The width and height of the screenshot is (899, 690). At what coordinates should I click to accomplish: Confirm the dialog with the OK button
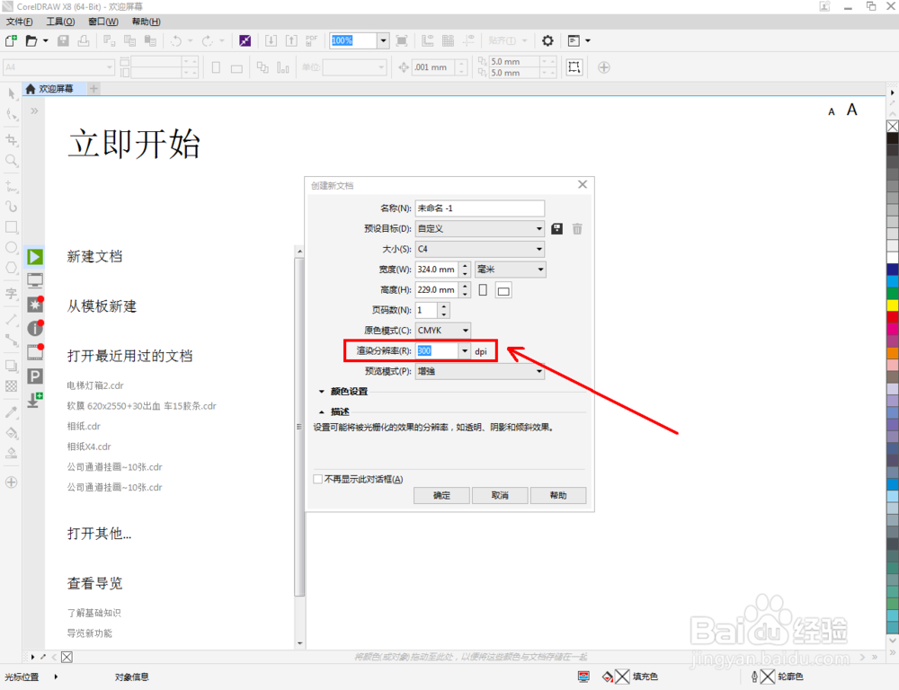coord(441,496)
